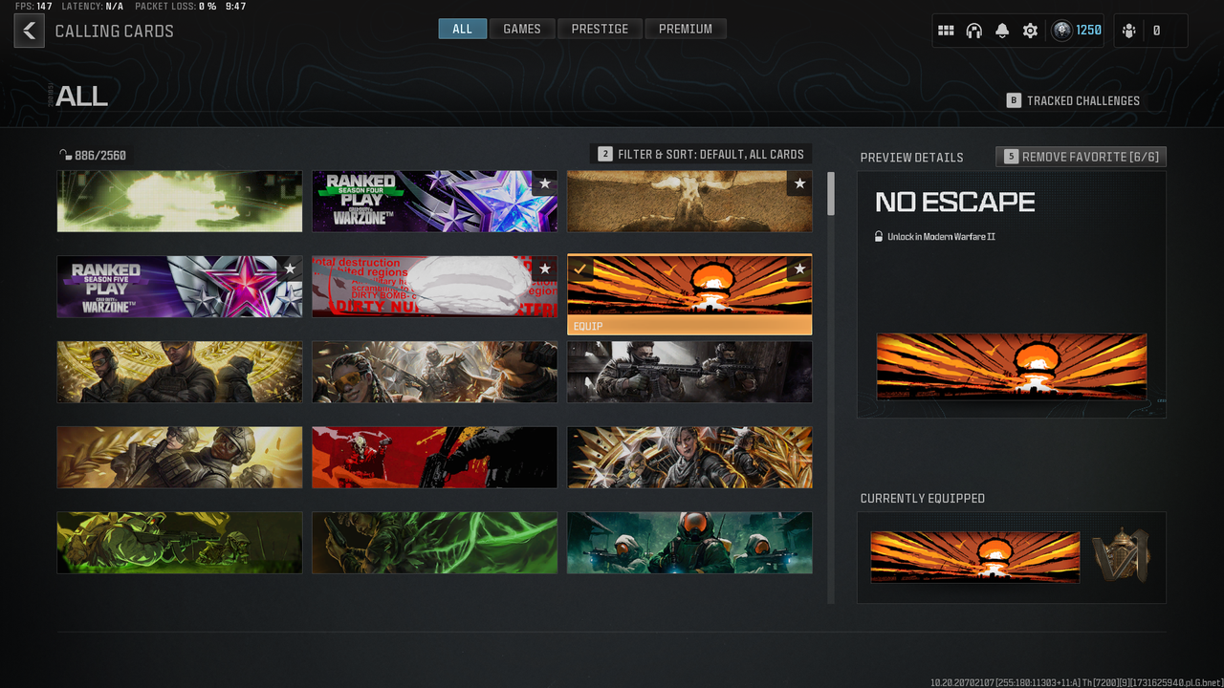Switch to the GAMES tab
Viewport: 1224px width, 688px height.
[x=522, y=29]
